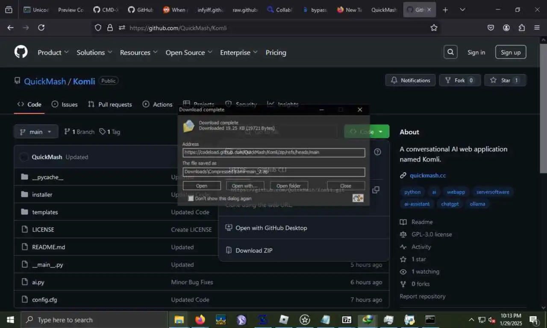This screenshot has width=547, height=328.
Task: Open the Firefox View icon in the tab bar
Action: [x=9, y=10]
